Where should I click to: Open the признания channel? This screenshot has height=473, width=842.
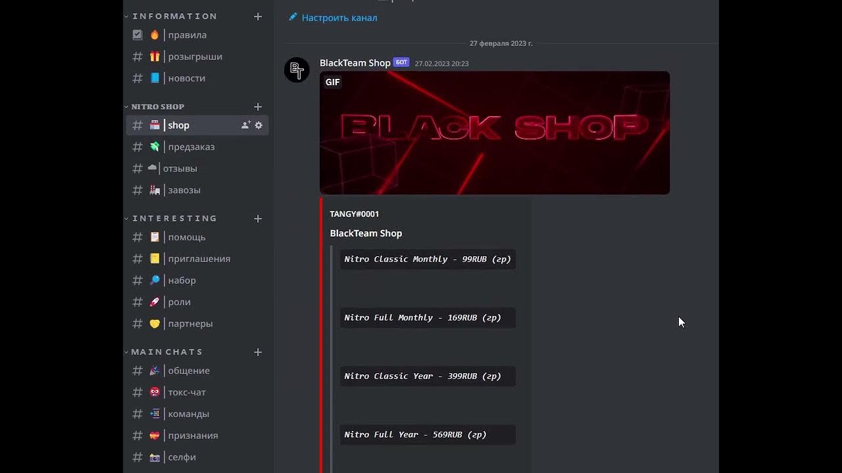pos(197,436)
